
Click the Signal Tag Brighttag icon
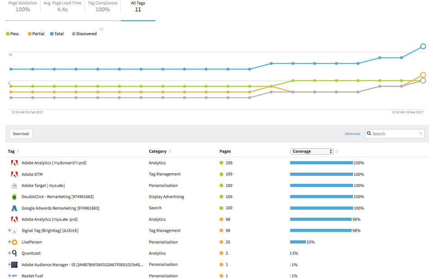(x=14, y=231)
